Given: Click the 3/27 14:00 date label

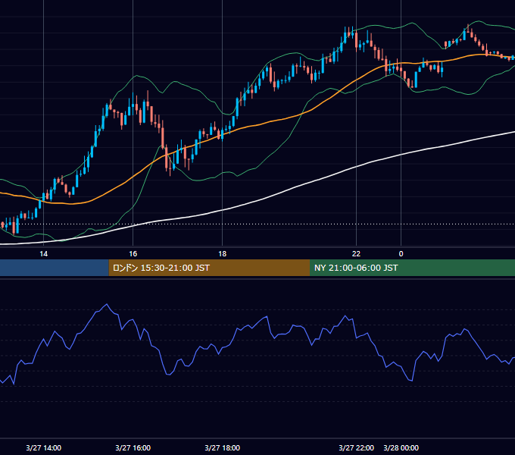Looking at the screenshot, I should point(44,447).
